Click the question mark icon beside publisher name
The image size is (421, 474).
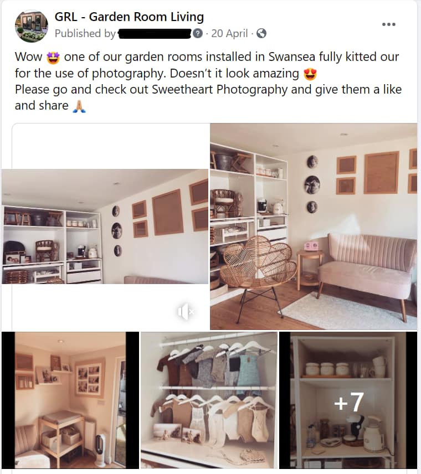coord(198,33)
